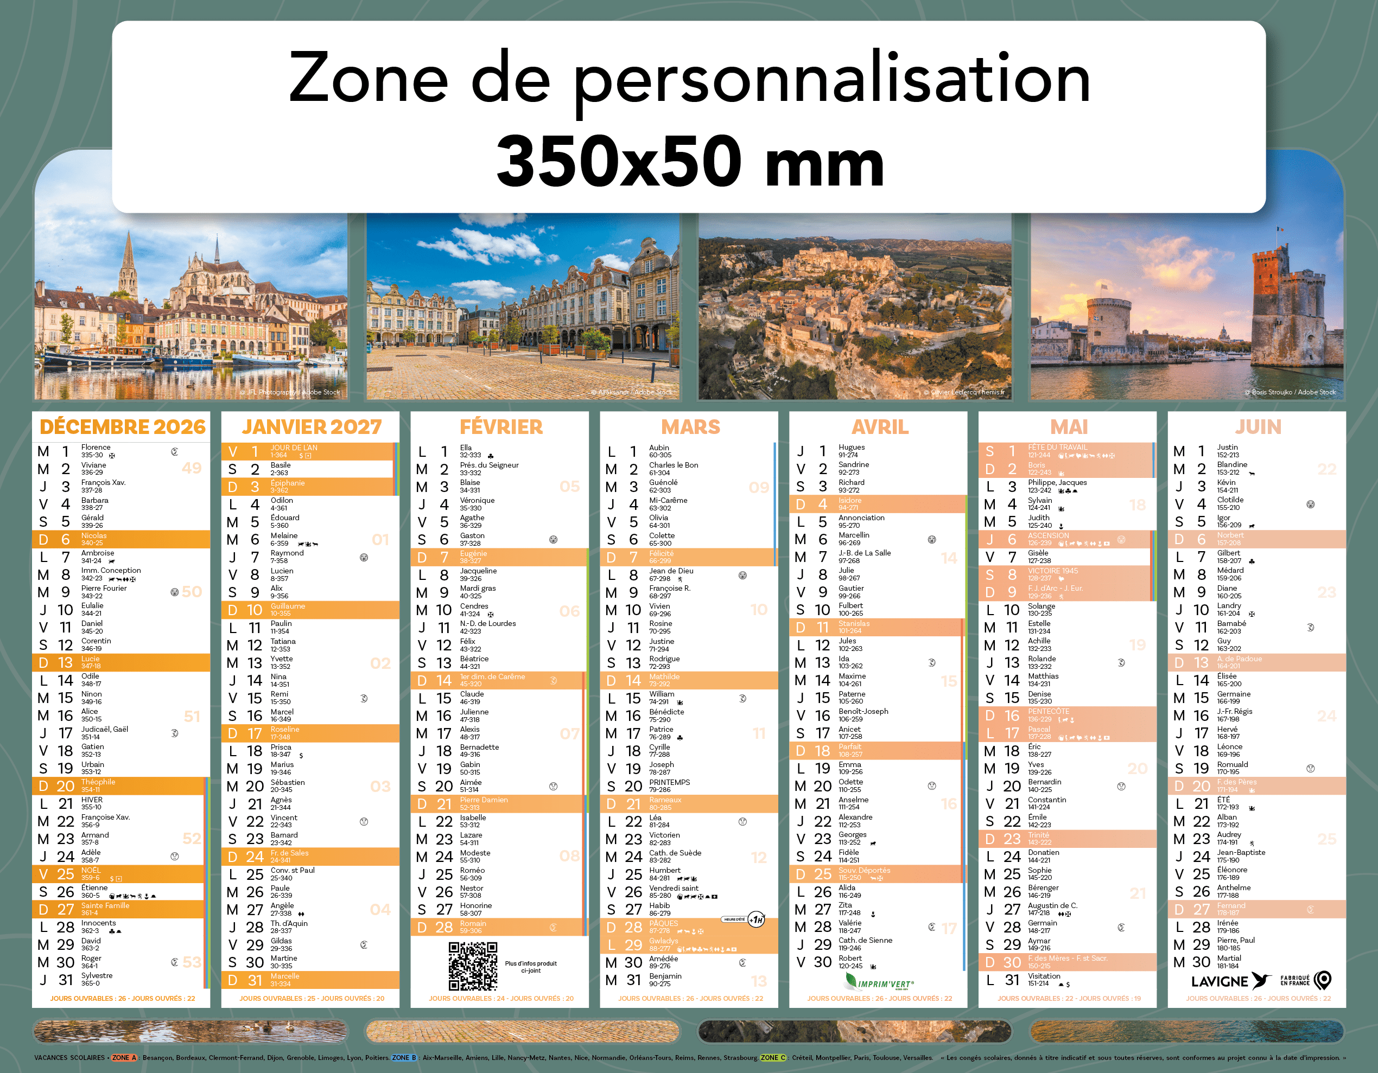Image resolution: width=1378 pixels, height=1073 pixels.
Task: Click Plus d'infos produit ci-joint text
Action: (531, 967)
